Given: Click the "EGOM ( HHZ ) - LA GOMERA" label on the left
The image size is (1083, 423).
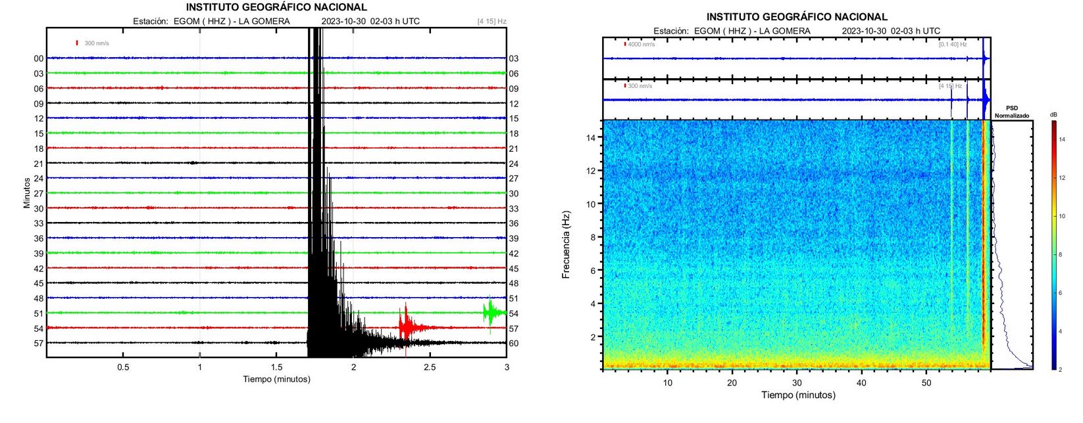Looking at the screenshot, I should (x=232, y=21).
